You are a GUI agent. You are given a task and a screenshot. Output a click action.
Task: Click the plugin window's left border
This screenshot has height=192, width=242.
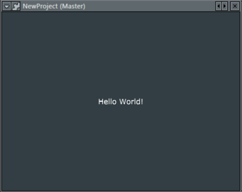click(1, 102)
